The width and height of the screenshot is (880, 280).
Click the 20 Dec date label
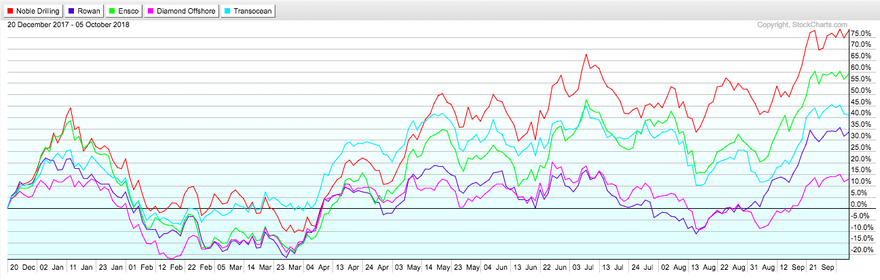coord(24,268)
